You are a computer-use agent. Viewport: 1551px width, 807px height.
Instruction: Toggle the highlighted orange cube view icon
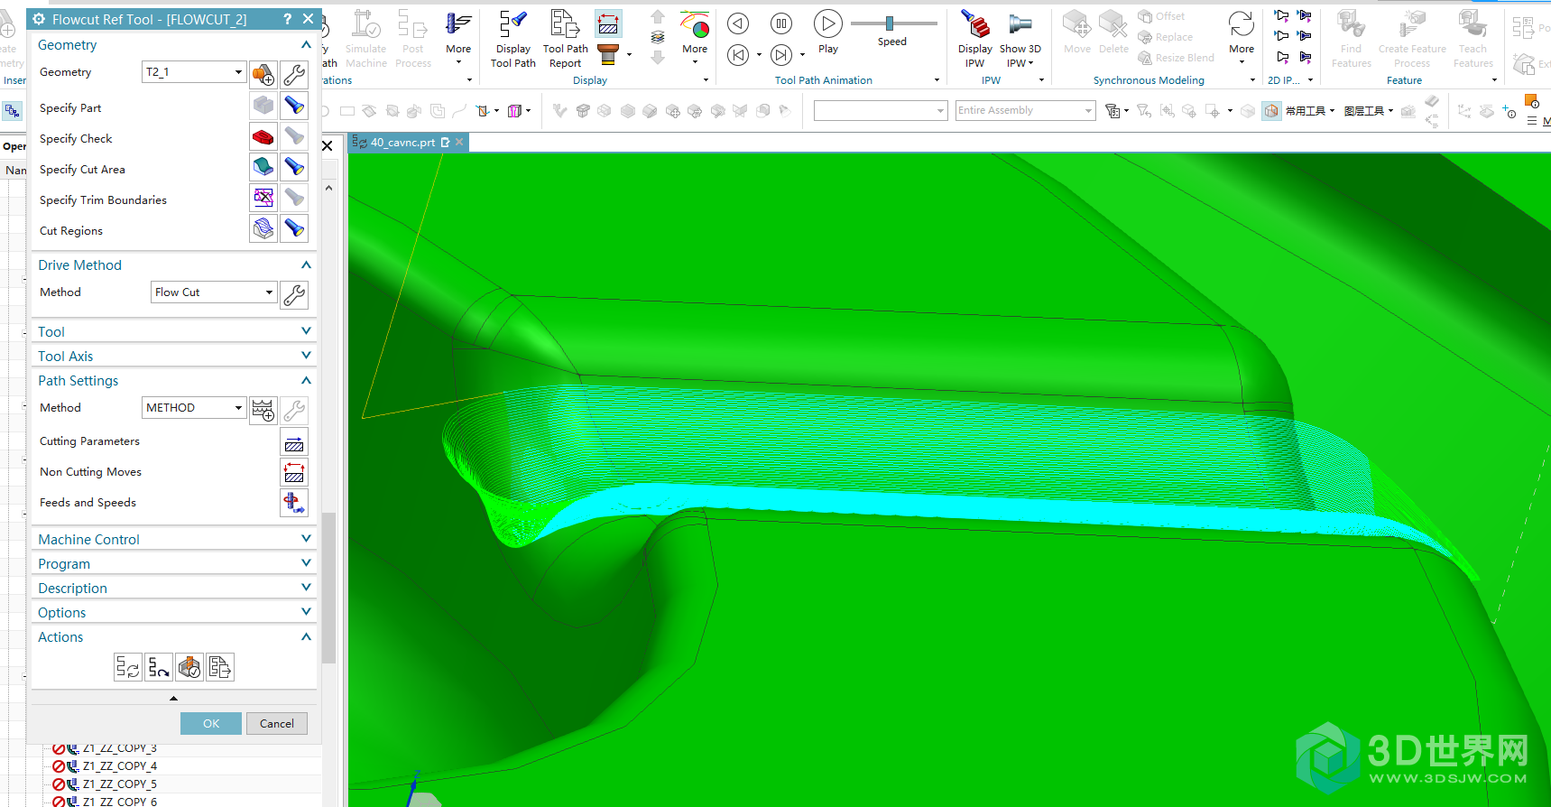tap(1271, 111)
